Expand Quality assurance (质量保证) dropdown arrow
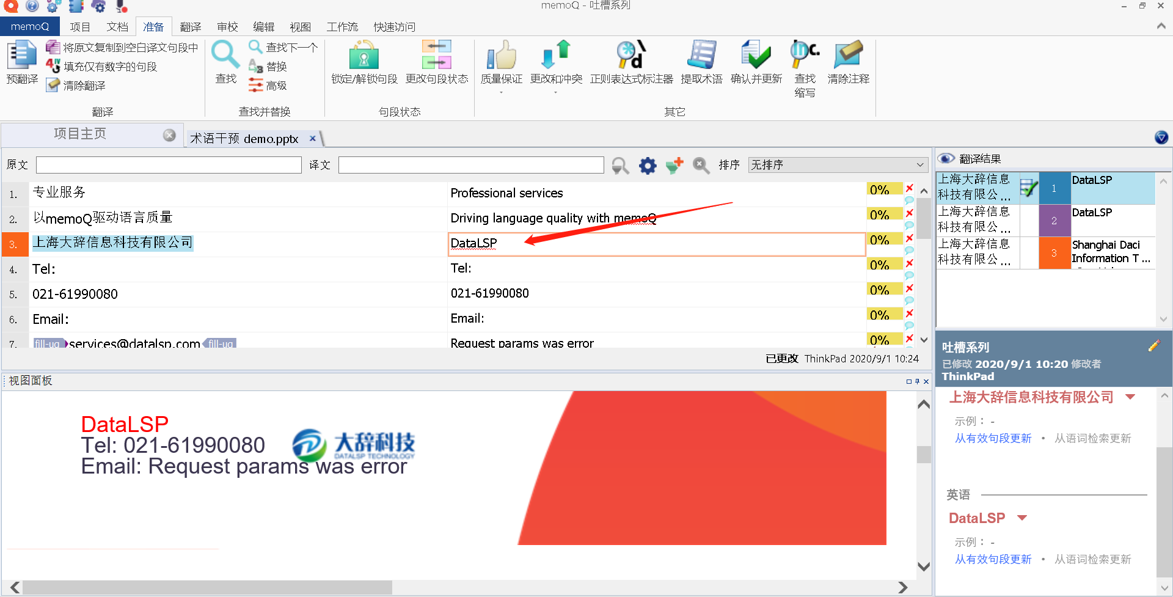1173x597 pixels. (502, 92)
